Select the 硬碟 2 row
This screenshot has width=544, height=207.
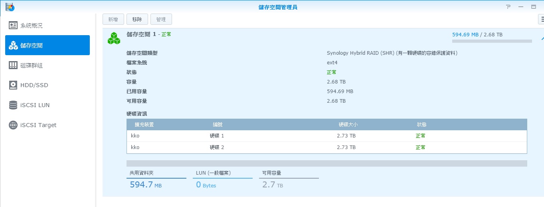point(327,147)
